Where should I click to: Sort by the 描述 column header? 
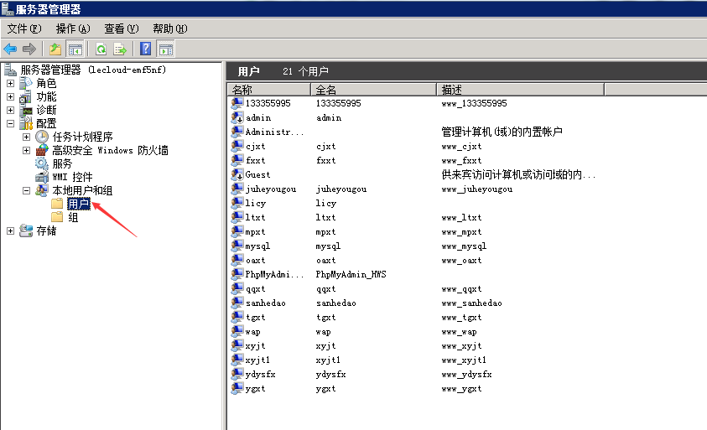520,90
